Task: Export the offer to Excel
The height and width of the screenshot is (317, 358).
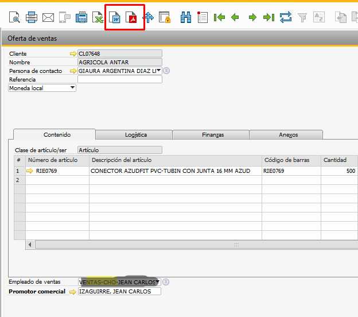Action: [98, 18]
